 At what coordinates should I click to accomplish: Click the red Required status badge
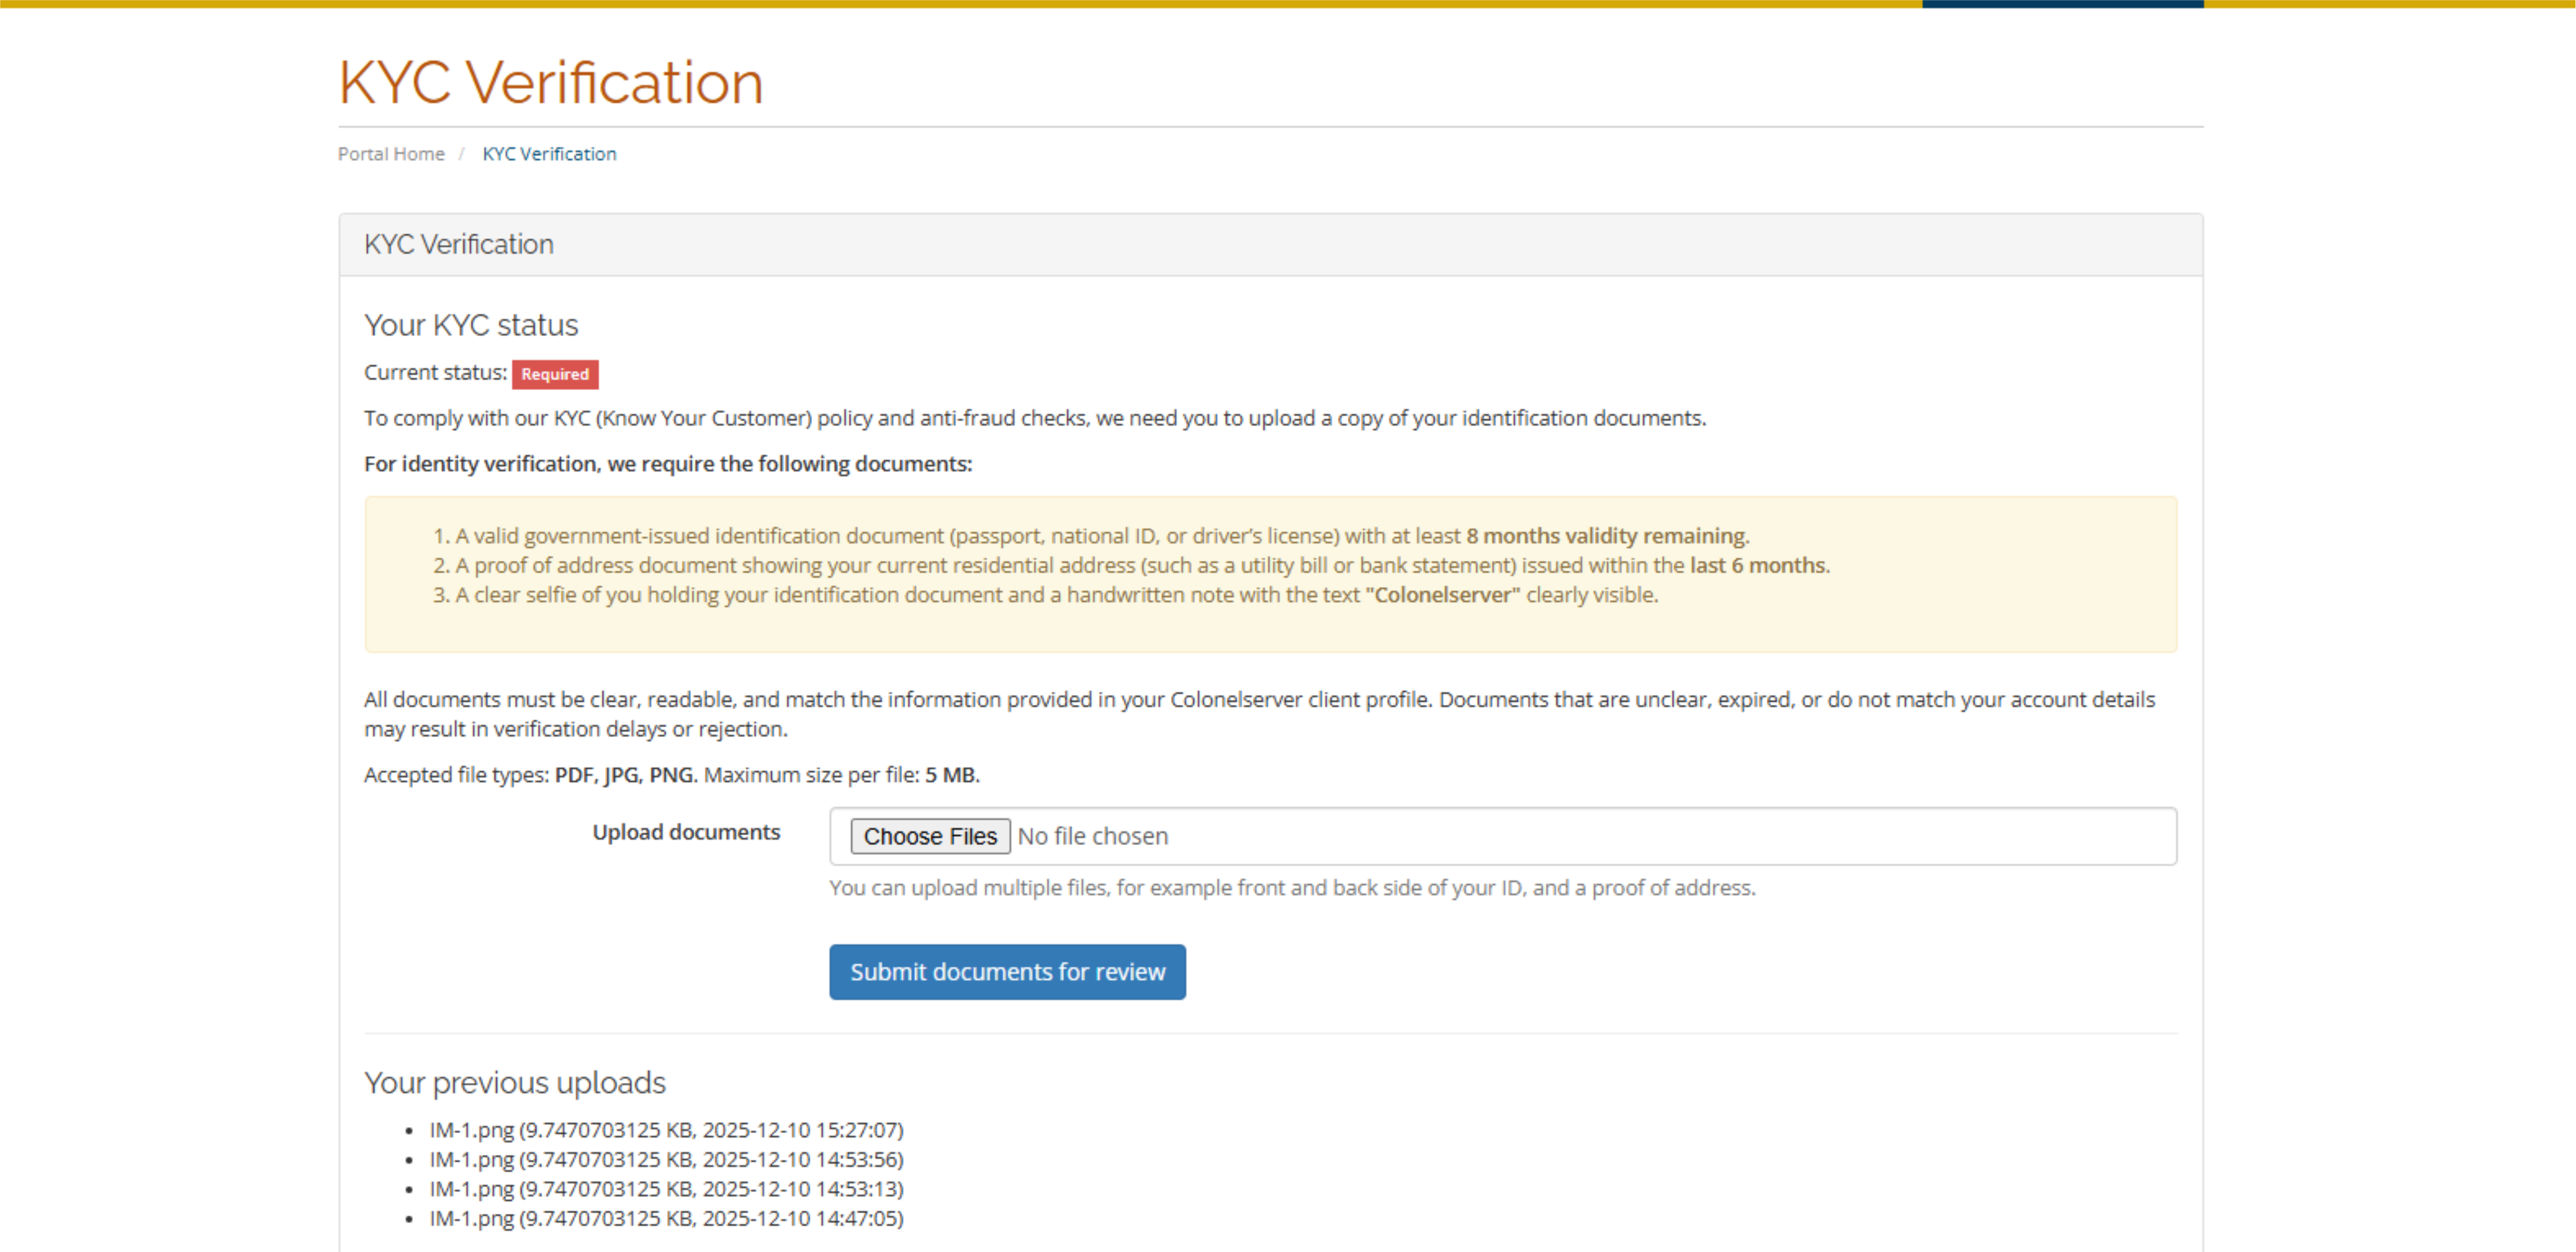(555, 374)
